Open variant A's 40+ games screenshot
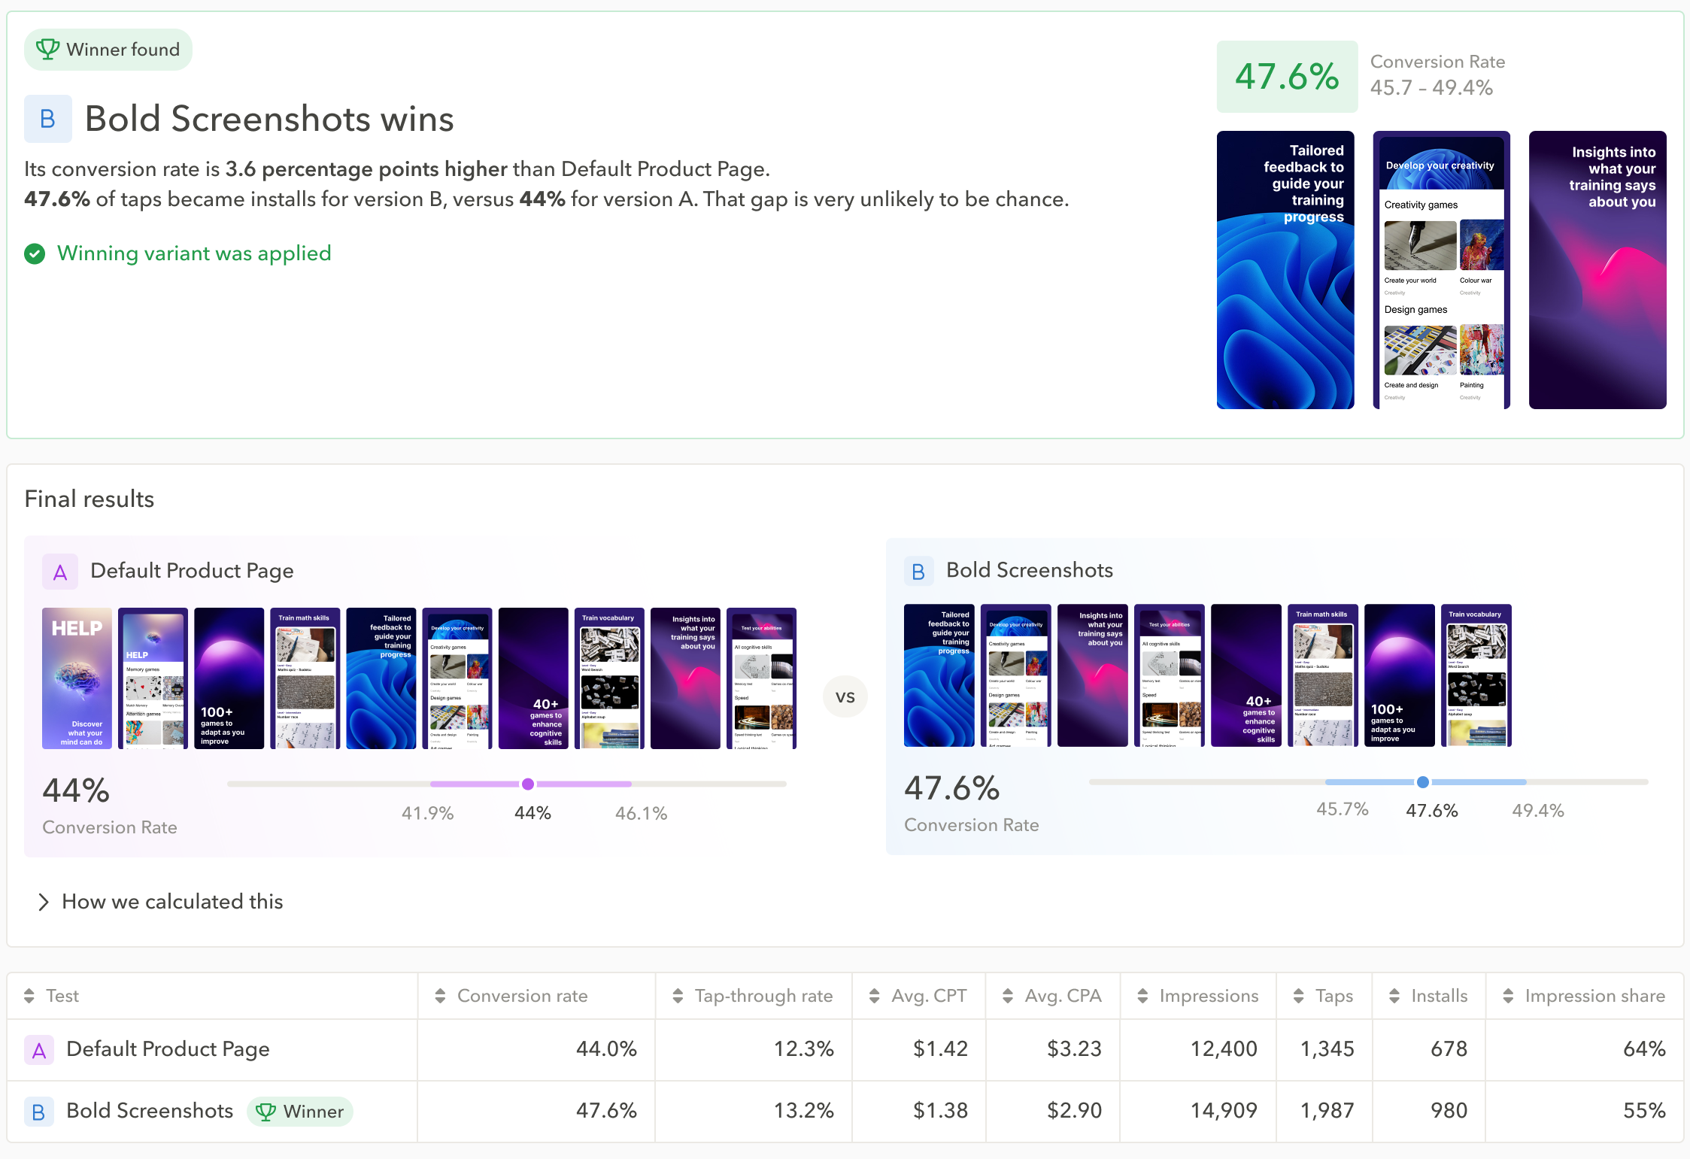Image resolution: width=1690 pixels, height=1159 pixels. point(533,678)
